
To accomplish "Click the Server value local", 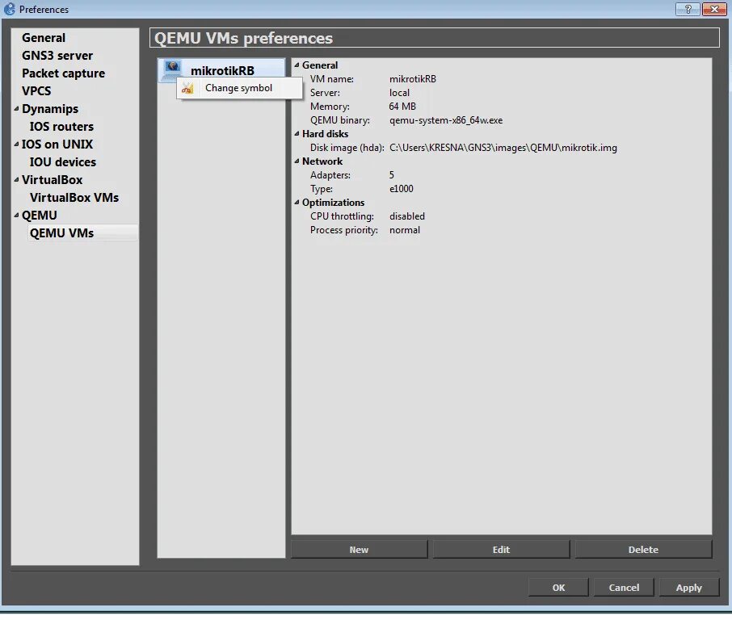I will click(399, 93).
